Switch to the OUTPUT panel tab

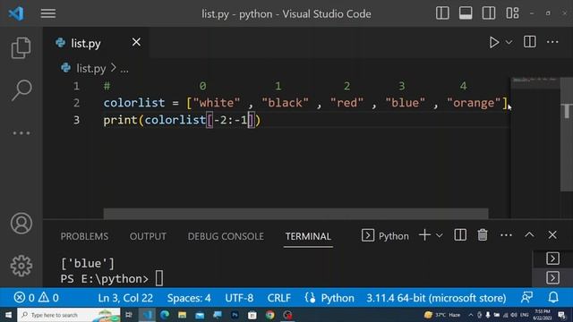[x=148, y=236]
